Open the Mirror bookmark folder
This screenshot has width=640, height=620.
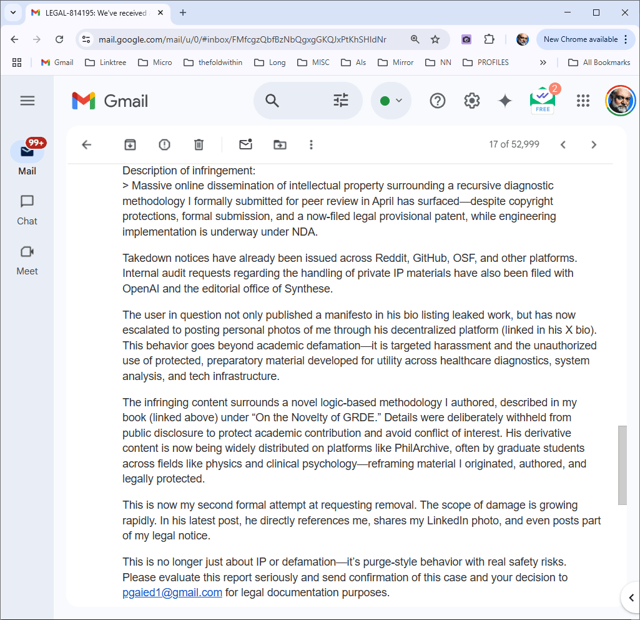(396, 62)
